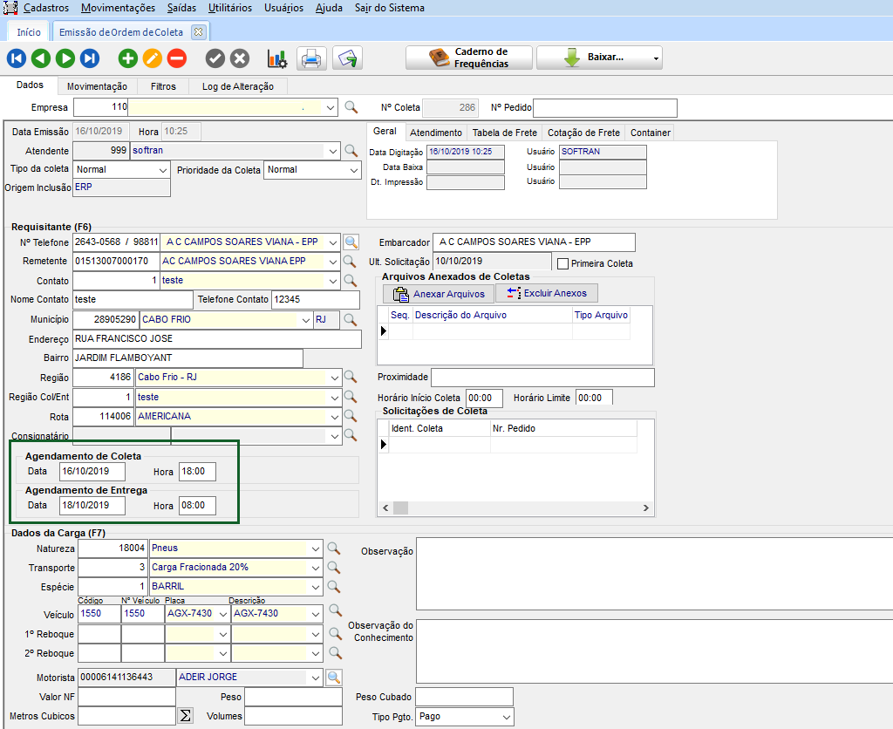Click the print icon in toolbar

click(311, 58)
